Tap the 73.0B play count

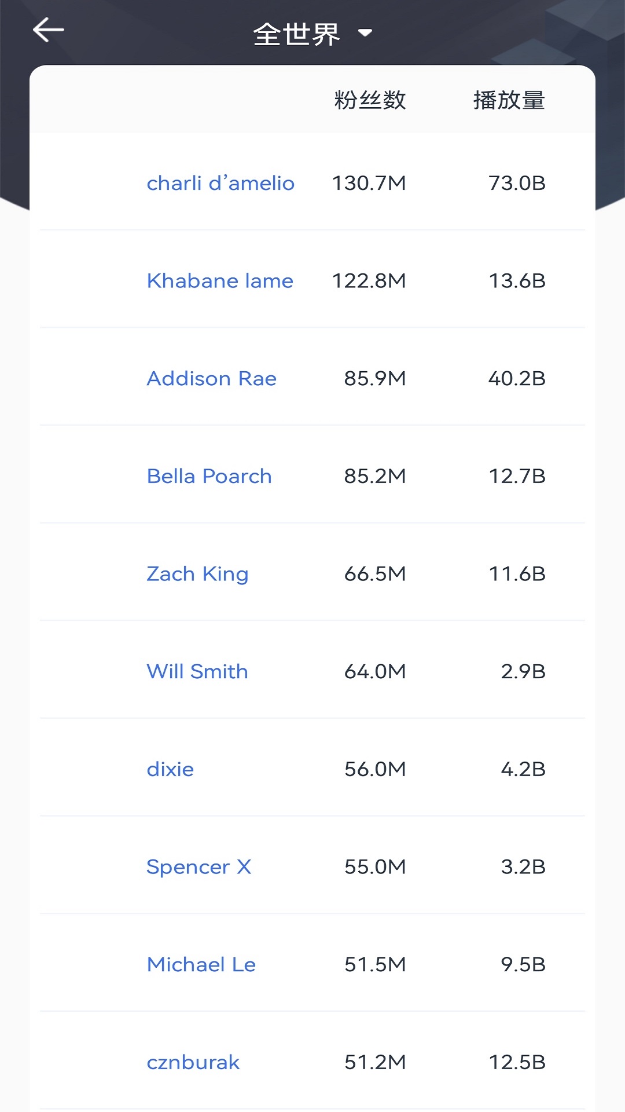pyautogui.click(x=517, y=183)
